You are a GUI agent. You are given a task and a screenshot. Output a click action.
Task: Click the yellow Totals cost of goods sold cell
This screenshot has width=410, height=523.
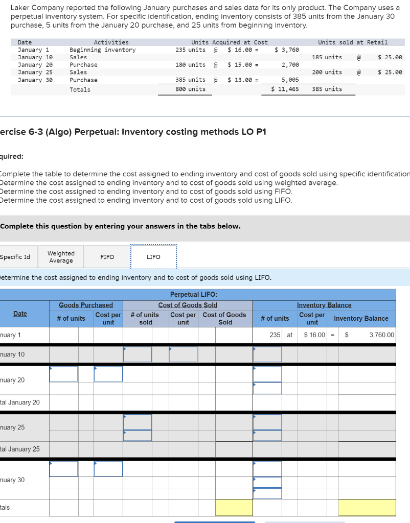click(234, 507)
